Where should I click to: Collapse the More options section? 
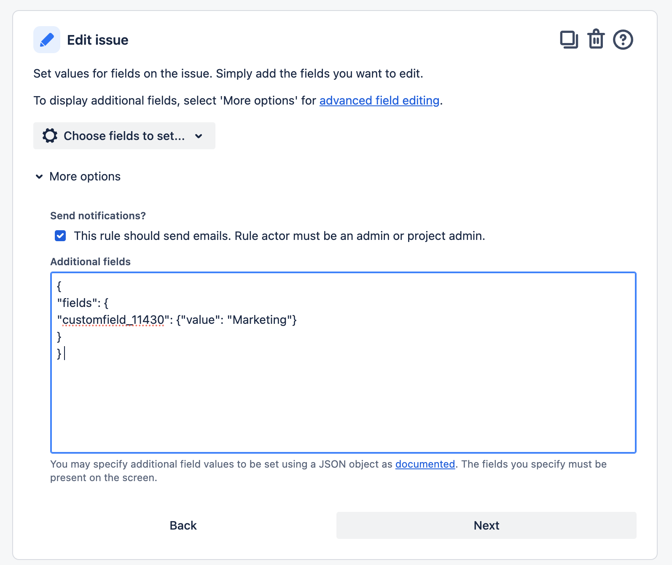[78, 176]
